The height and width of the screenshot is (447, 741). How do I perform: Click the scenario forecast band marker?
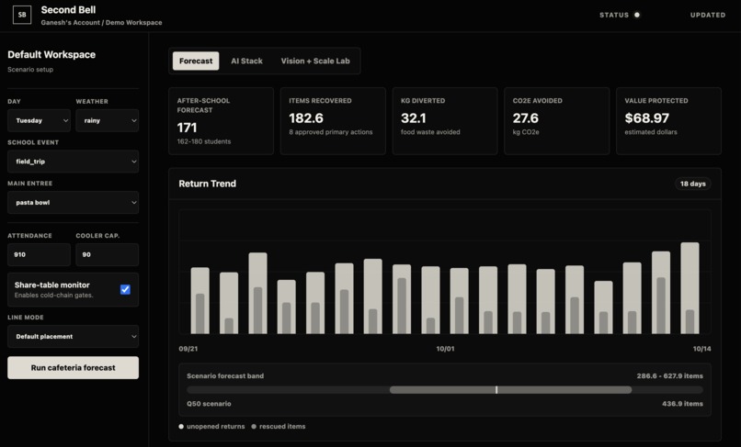click(x=496, y=390)
